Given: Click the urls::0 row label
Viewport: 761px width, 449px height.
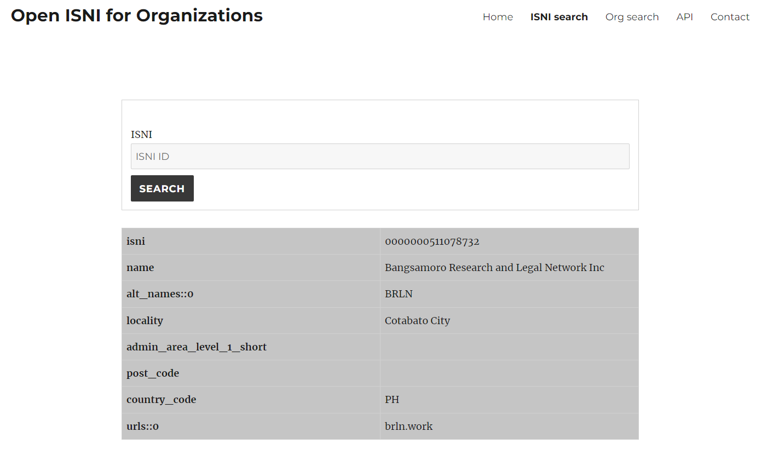Looking at the screenshot, I should coord(142,426).
